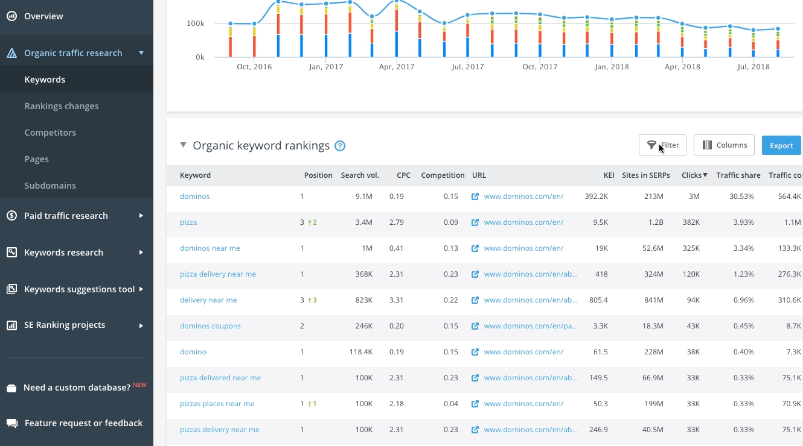The width and height of the screenshot is (803, 446).
Task: Expand the SE Ranking projects menu
Action: coord(141,325)
